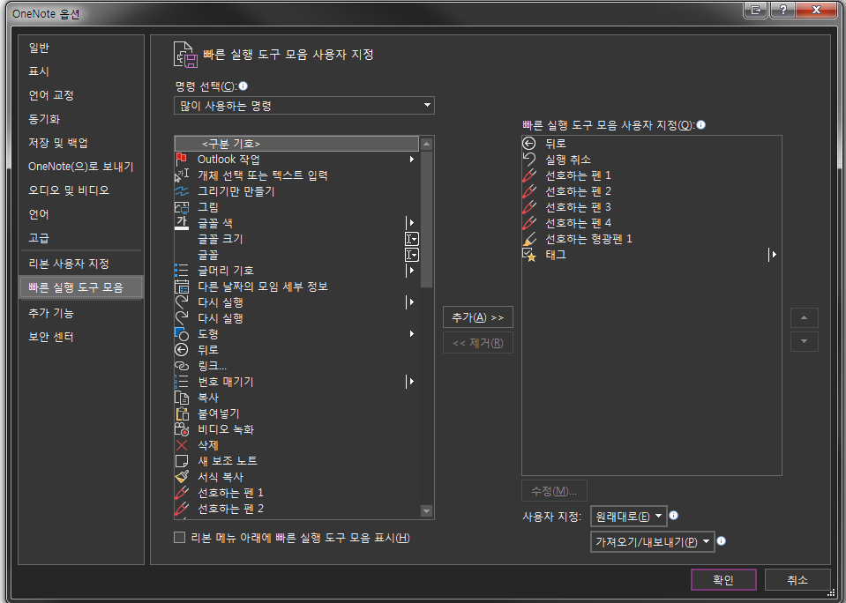Expand submenu arrow of Outlook 작업

412,159
